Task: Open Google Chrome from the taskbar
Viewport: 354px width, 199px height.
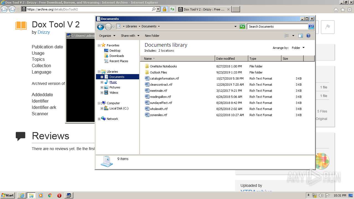Action: click(x=50, y=195)
